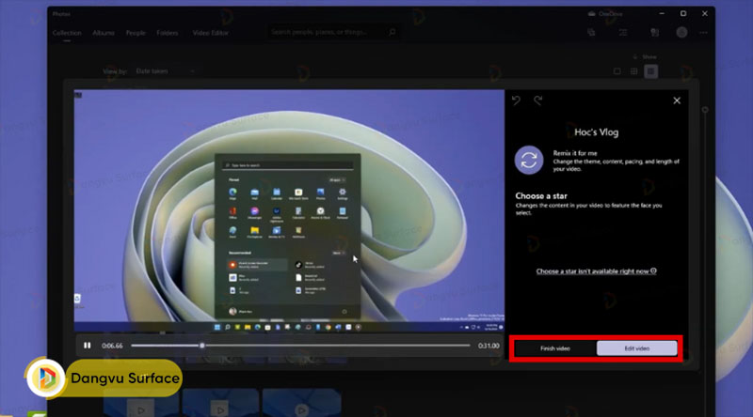Close the Hoc's Vlog remix dialog
The height and width of the screenshot is (417, 753).
click(x=677, y=100)
